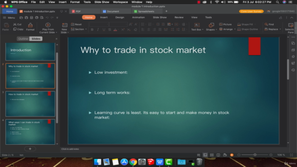297x167 pixels.
Task: Click the Picture insert icon
Action: [225, 24]
